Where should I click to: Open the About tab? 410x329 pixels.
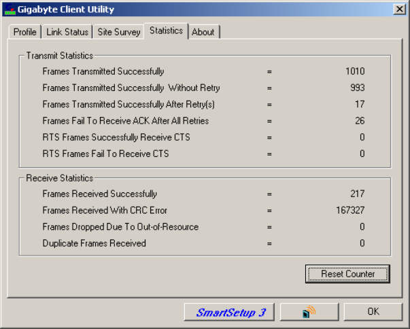click(203, 32)
